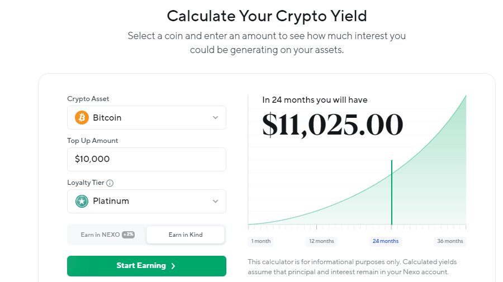This screenshot has width=503, height=282.
Task: Click the arrow icon on Start Earning
Action: (173, 266)
